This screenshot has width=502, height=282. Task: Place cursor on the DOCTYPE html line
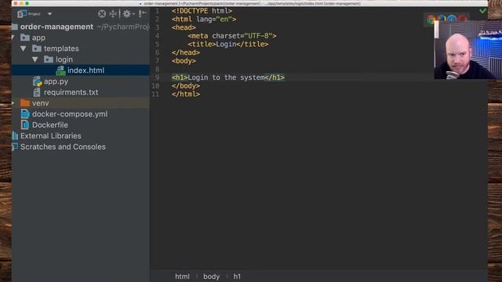point(202,11)
